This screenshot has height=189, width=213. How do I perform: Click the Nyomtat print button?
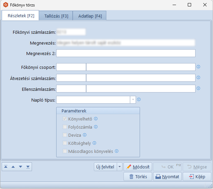(x=168, y=177)
